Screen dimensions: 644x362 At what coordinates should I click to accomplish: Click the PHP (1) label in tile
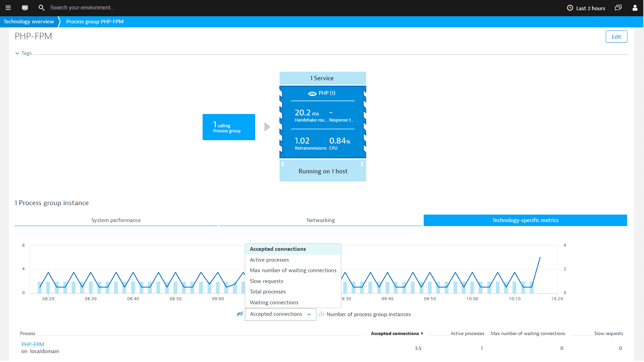tap(327, 93)
